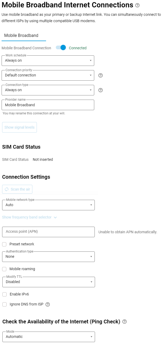Expand Show frequency band selector
Screen dimensions: 164x345
click(29, 217)
